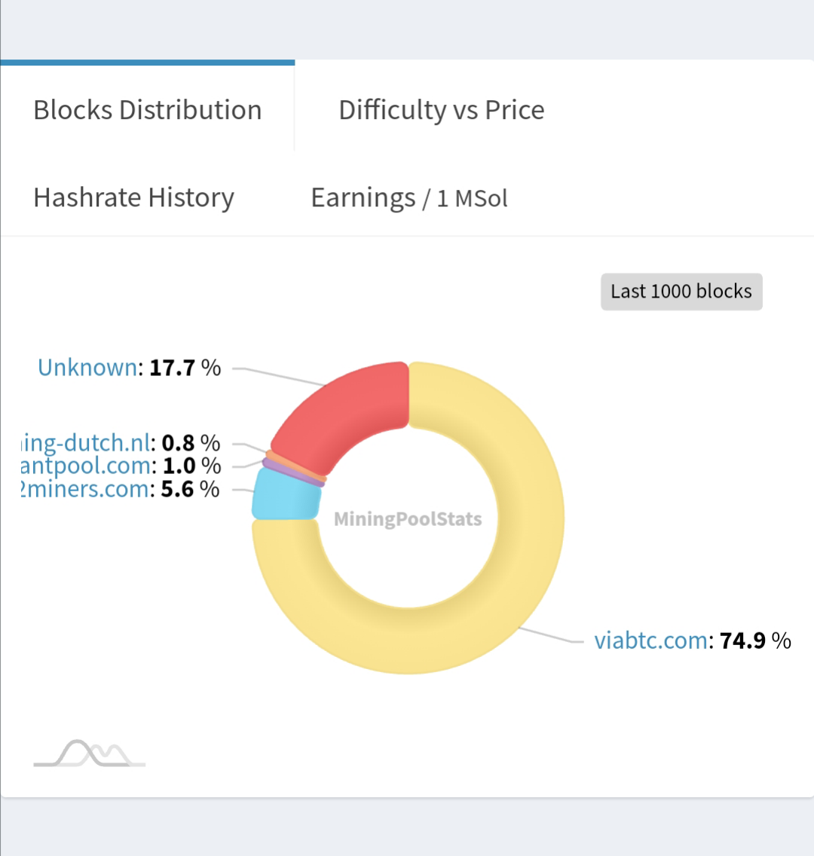Viewport: 814px width, 856px height.
Task: Open the Blocks Distribution tab
Action: pyautogui.click(x=148, y=110)
